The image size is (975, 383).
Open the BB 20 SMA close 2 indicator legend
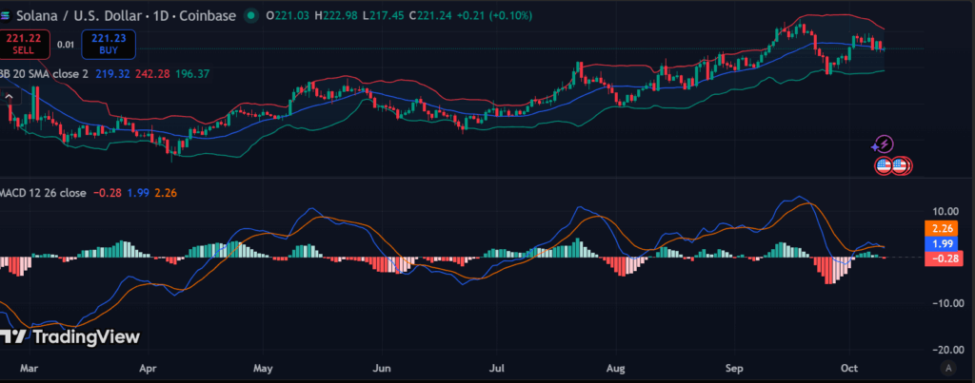point(45,73)
